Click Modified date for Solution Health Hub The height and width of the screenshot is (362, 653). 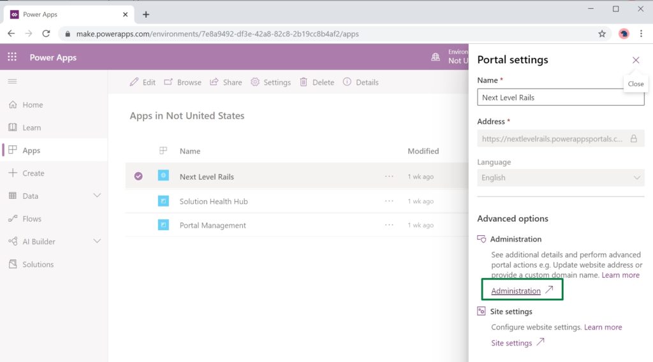point(421,201)
